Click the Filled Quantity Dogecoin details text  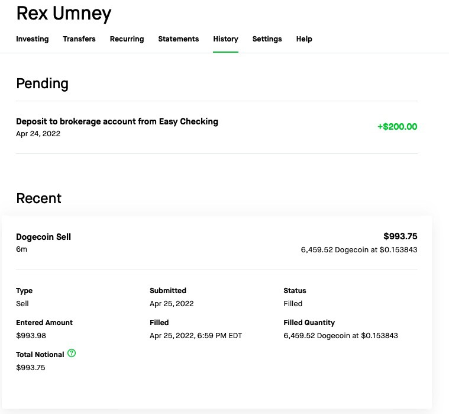point(341,336)
